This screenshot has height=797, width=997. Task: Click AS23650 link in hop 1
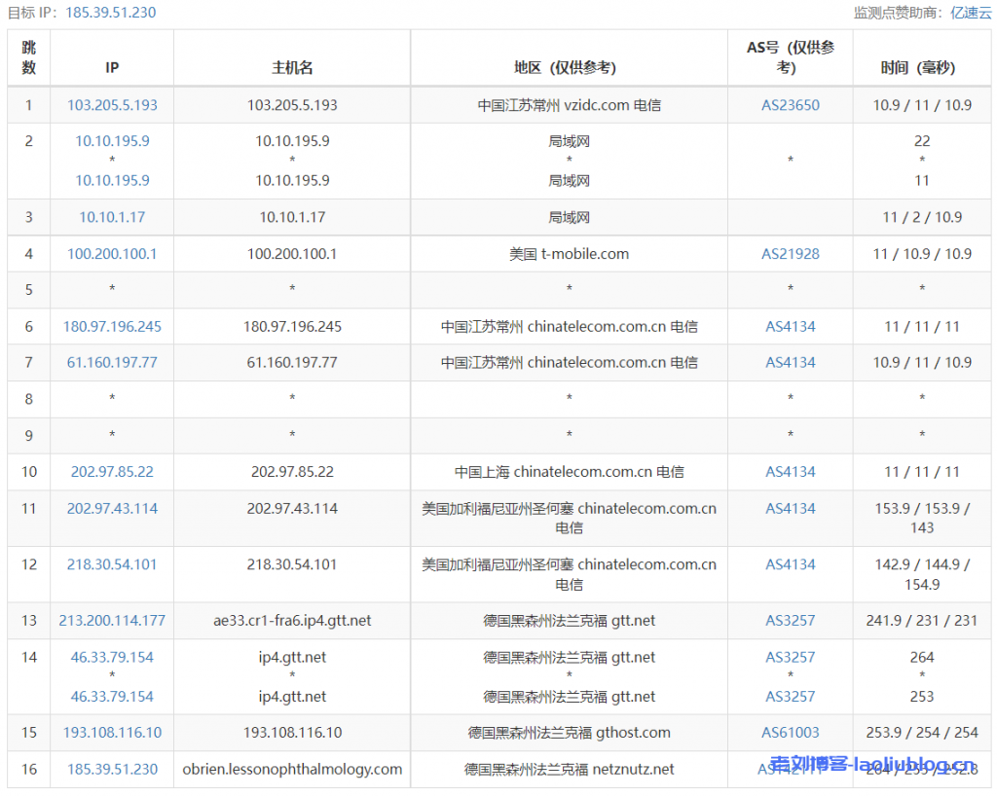pos(790,105)
